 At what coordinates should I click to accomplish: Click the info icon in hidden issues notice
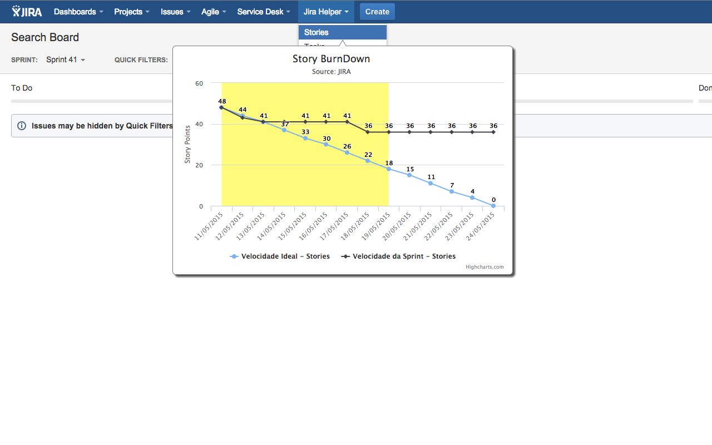pyautogui.click(x=22, y=126)
